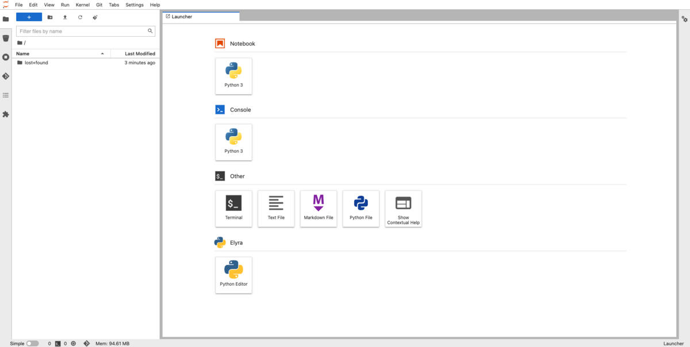
Task: Click the Jupyter logo in menu bar
Action: (5, 5)
